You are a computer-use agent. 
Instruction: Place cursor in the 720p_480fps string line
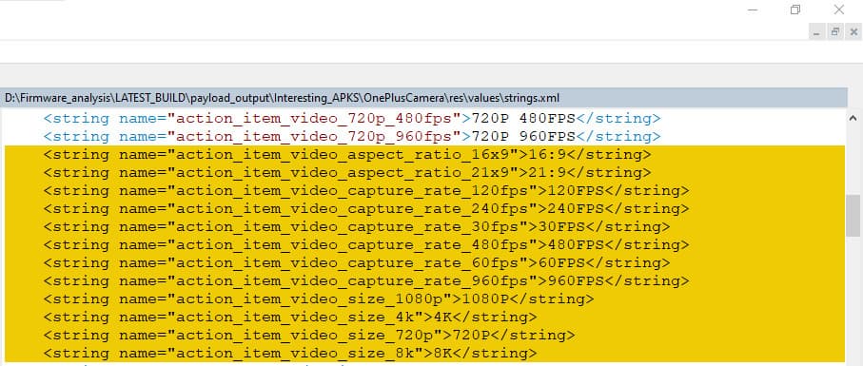pyautogui.click(x=352, y=118)
